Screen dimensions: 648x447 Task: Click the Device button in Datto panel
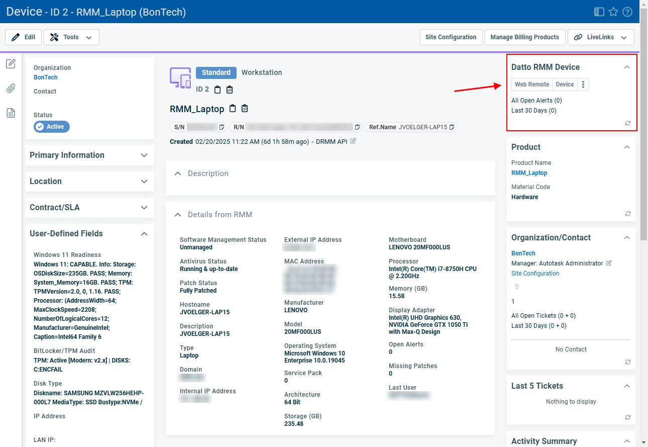pos(565,84)
